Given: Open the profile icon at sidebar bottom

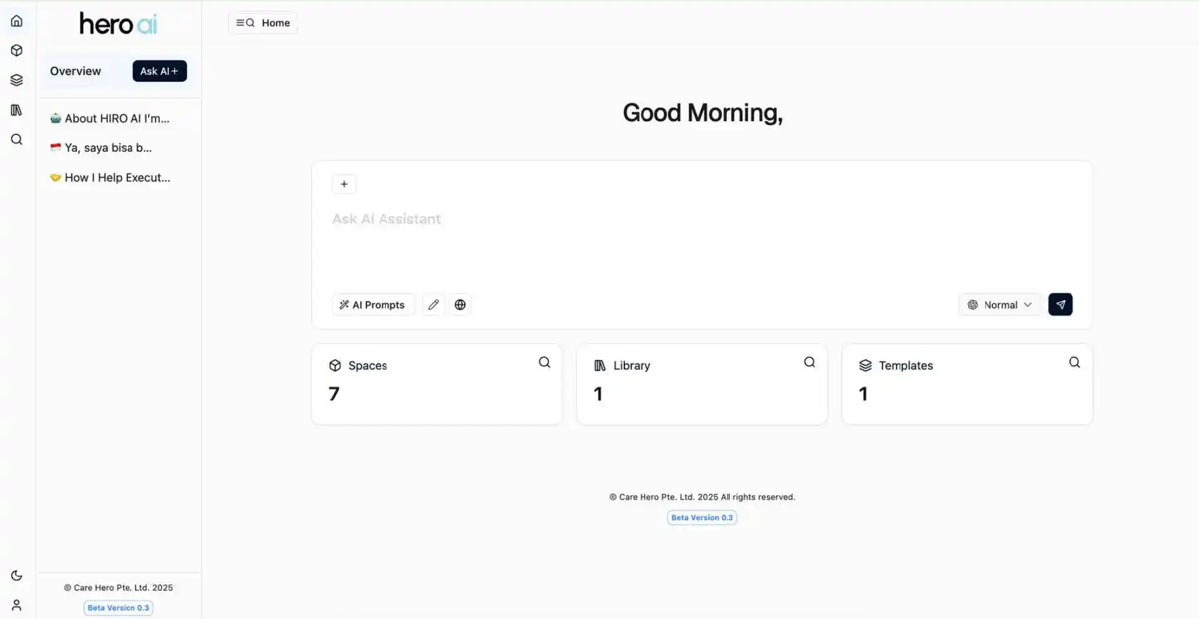Looking at the screenshot, I should (17, 604).
